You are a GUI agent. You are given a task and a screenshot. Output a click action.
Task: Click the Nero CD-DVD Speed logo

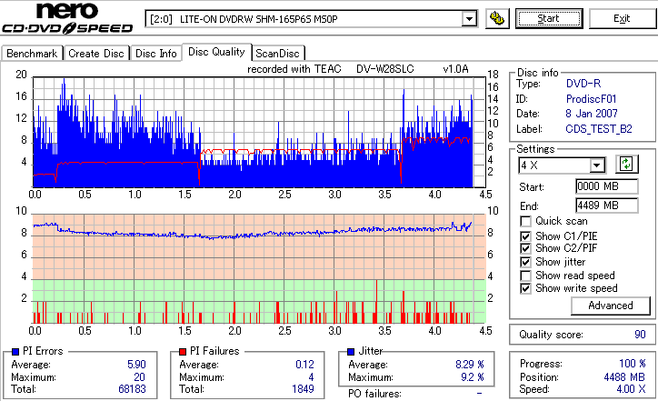click(67, 18)
